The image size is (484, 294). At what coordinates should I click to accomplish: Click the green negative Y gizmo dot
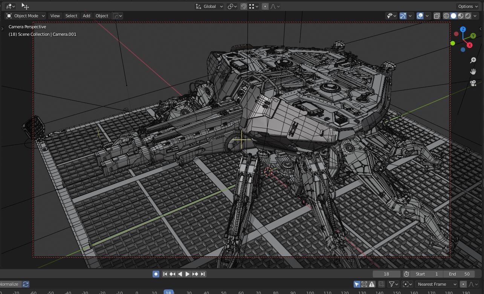coord(453,43)
